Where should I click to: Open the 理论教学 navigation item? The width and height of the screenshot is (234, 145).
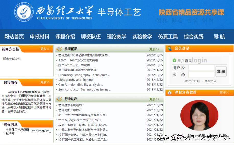(117, 37)
